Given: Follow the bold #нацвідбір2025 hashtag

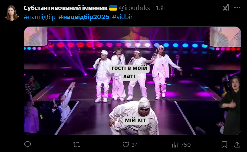Looking at the screenshot, I should tap(84, 17).
